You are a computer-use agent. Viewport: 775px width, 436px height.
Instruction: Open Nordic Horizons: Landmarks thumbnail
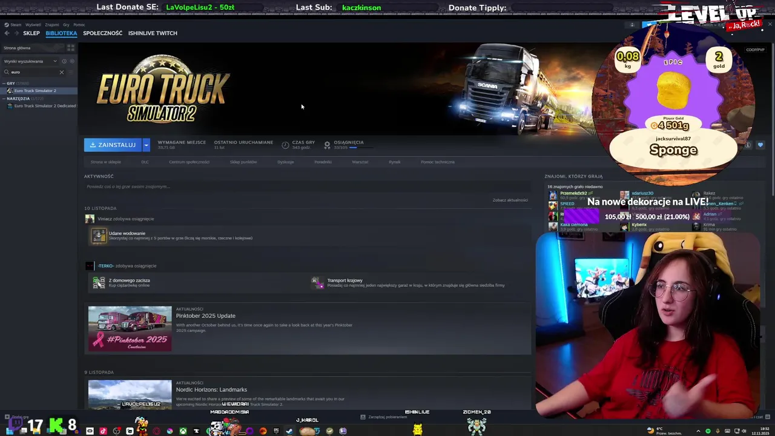[130, 395]
